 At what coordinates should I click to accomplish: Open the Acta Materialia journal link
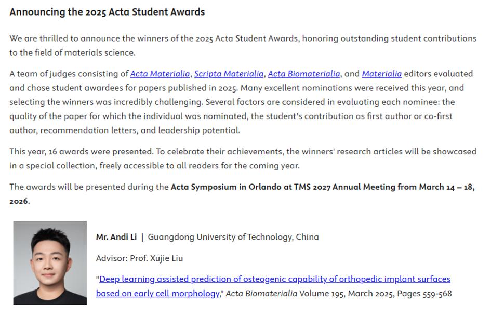[160, 74]
